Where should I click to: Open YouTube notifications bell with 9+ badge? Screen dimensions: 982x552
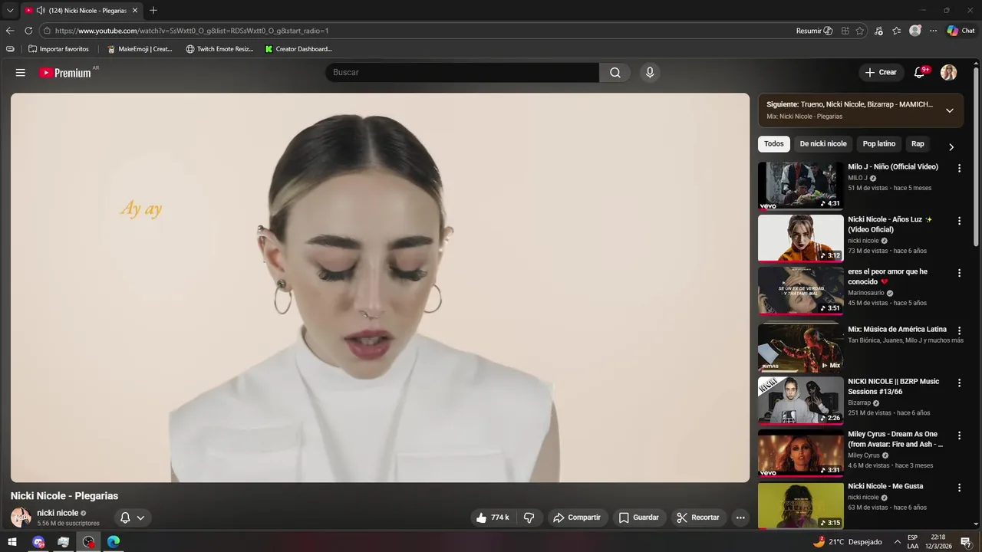click(921, 72)
